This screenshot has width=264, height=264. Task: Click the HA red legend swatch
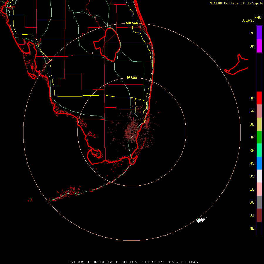(259, 98)
